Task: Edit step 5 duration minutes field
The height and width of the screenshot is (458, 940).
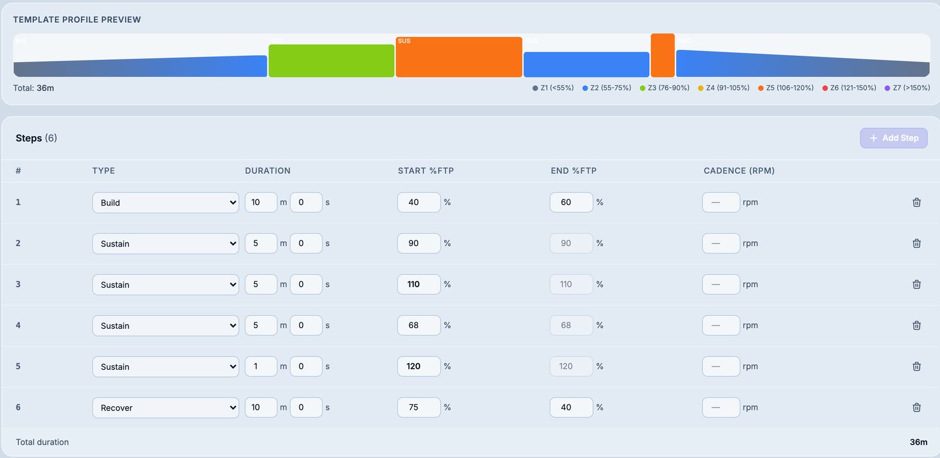Action: [261, 366]
